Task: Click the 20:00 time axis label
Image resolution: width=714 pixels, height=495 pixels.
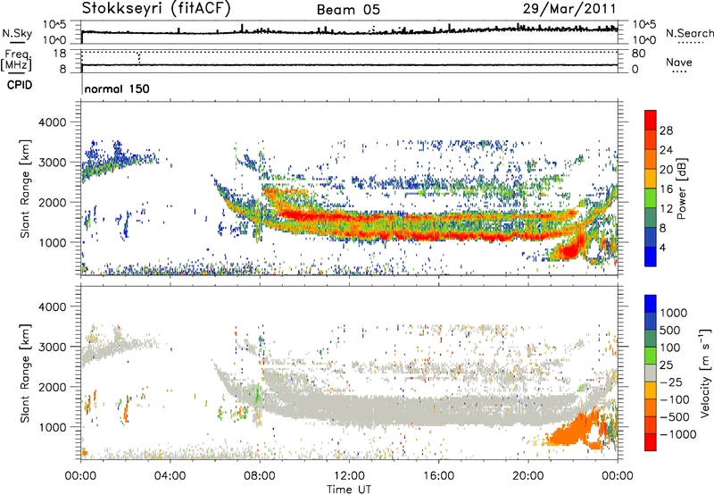Action: (x=527, y=476)
